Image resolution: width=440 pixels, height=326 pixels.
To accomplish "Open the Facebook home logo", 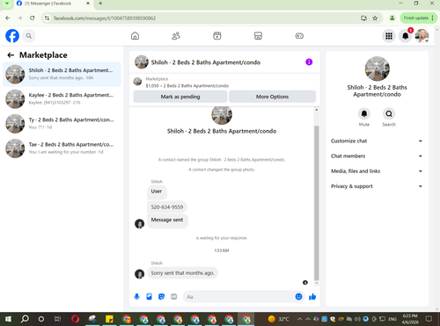I will coord(12,36).
